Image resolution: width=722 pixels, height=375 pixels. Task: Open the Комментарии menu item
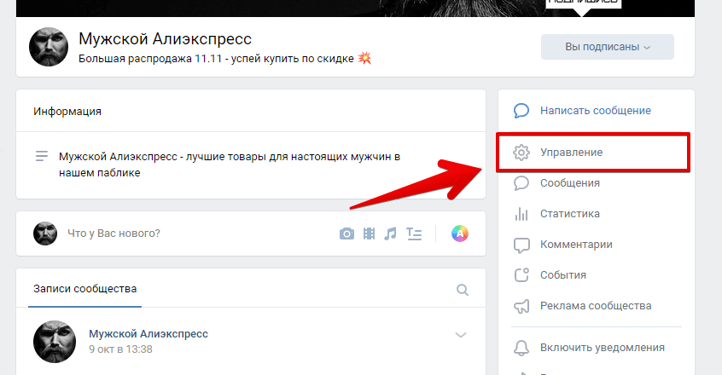tap(597, 245)
